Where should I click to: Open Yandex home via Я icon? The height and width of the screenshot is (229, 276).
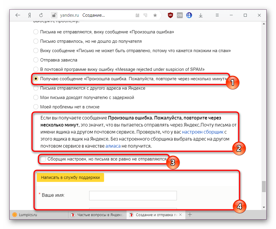pyautogui.click(x=30, y=15)
